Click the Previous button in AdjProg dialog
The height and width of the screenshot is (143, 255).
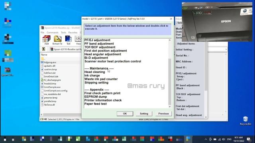point(163,114)
